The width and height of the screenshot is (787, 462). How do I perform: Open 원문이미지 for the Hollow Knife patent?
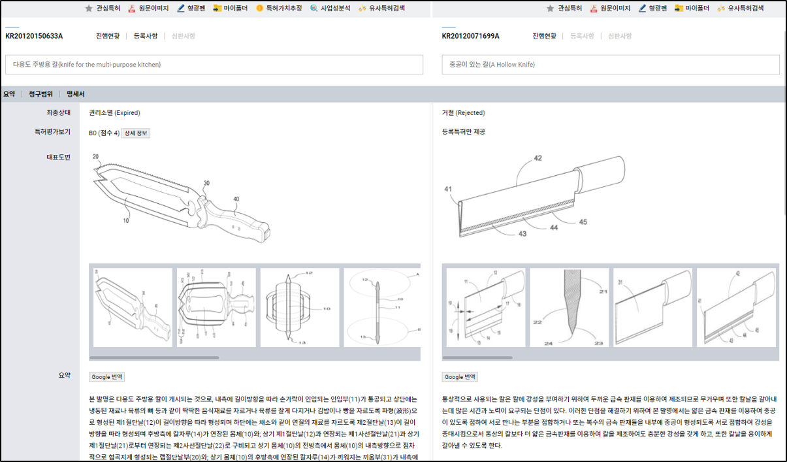tap(594, 8)
